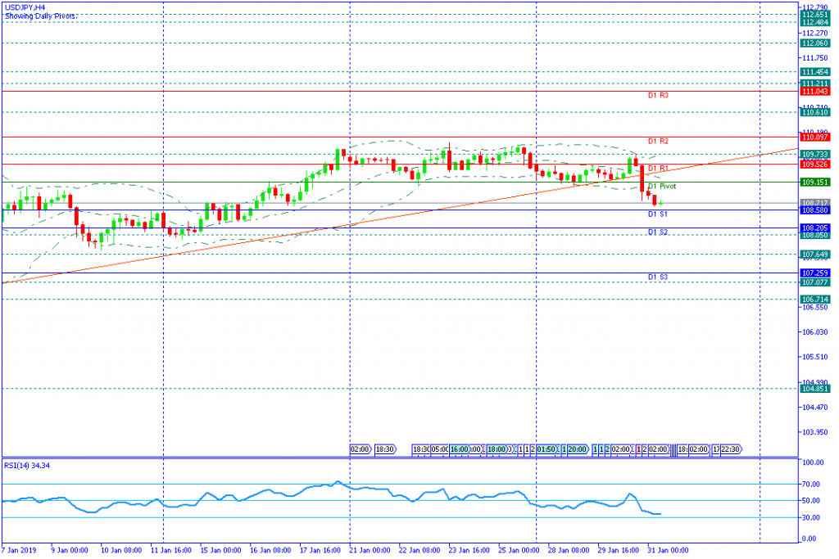Viewport: 839px width, 559px height.
Task: Click the D1 S1 support label
Action: (x=658, y=214)
